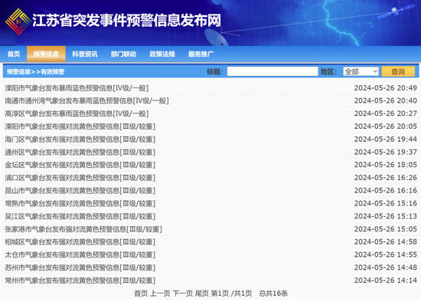Open 高淳区 暴雨蓝色预警 entry
Screen dimensions: 421x302
[77, 113]
